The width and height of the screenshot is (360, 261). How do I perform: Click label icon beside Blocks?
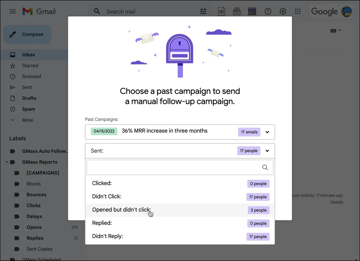pos(17,184)
